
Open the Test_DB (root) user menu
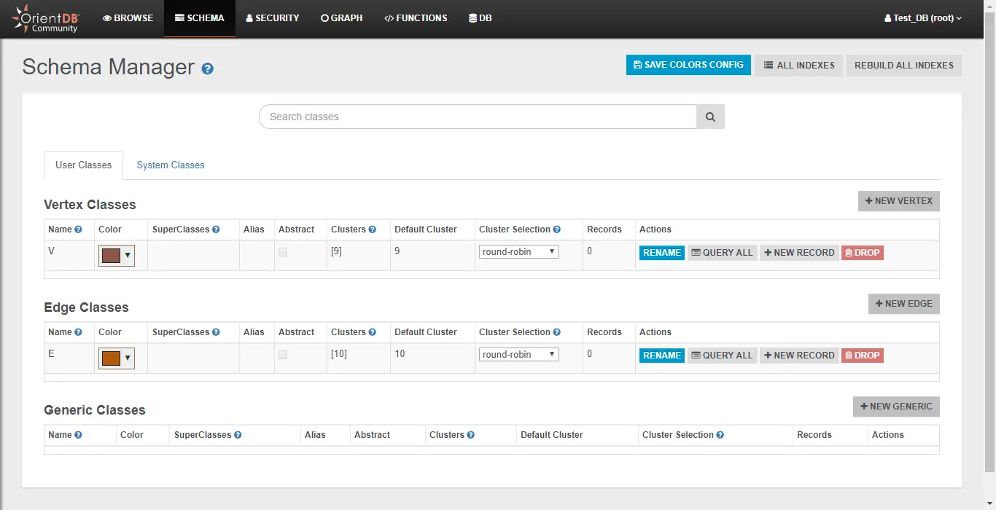click(x=923, y=18)
